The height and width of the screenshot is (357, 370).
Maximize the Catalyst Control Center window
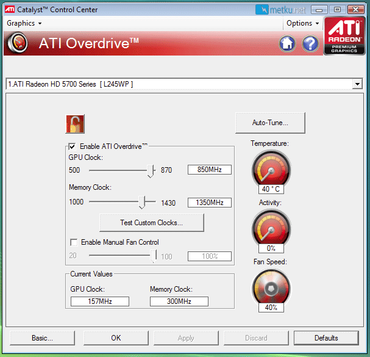[338, 10]
